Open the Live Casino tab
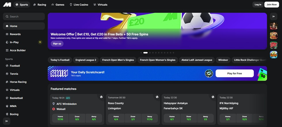 point(79,5)
